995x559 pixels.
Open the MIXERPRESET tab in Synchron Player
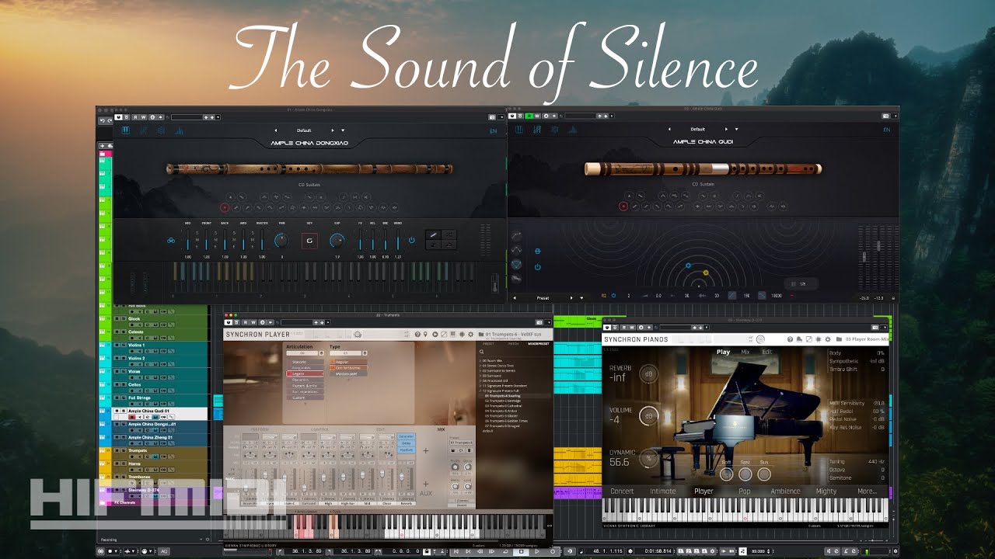click(x=538, y=343)
